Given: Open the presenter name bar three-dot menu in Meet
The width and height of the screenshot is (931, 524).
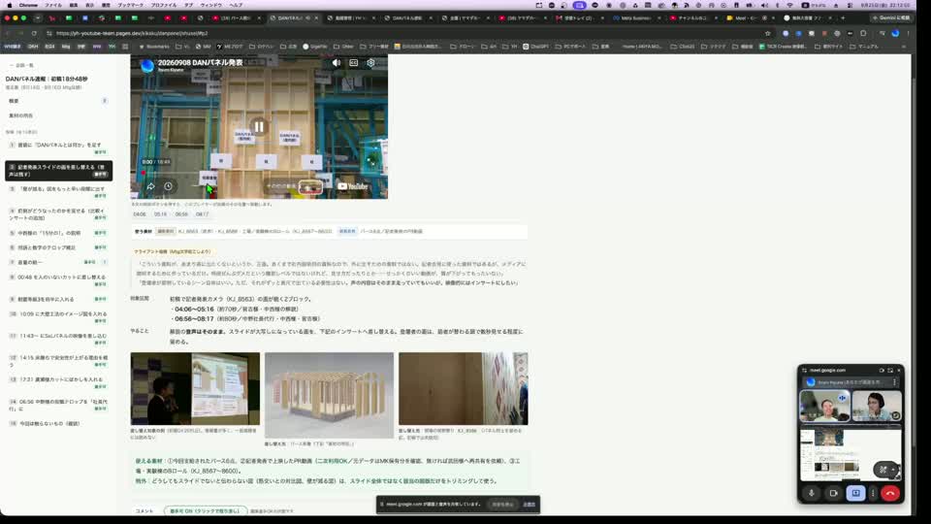Looking at the screenshot, I should point(894,382).
